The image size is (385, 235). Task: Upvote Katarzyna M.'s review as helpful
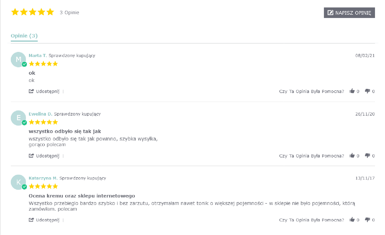[352, 220]
